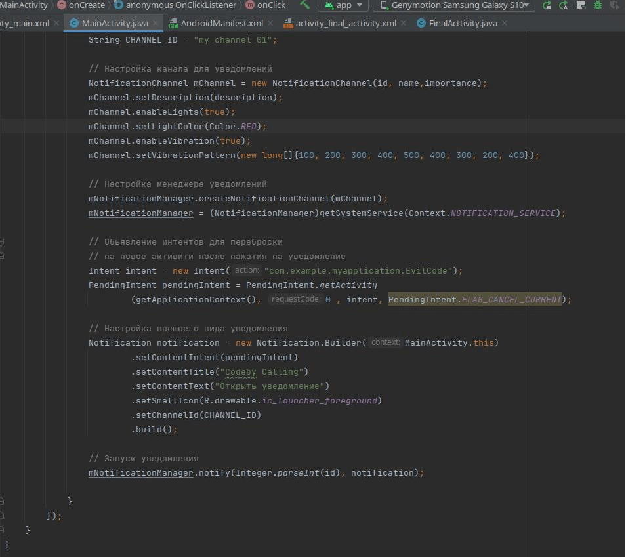Image resolution: width=626 pixels, height=557 pixels.
Task: Click the Apply Code Changes icon
Action: 564,5
